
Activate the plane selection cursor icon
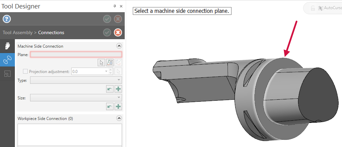coord(101,63)
